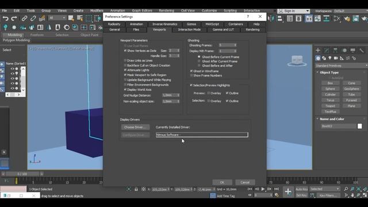Open the Curve Editor from the toolbar

pos(317,18)
